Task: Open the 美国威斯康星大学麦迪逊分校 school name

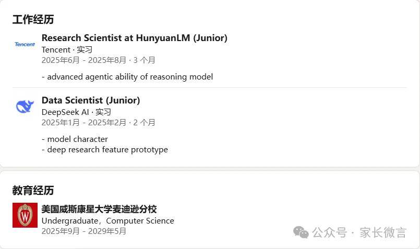Action: pyautogui.click(x=99, y=209)
